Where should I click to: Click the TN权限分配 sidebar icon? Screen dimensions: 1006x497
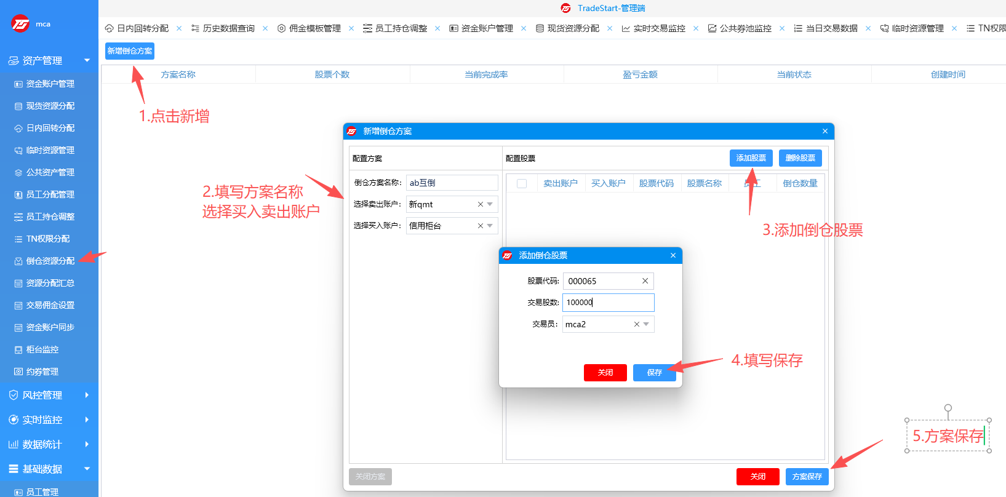tap(18, 239)
